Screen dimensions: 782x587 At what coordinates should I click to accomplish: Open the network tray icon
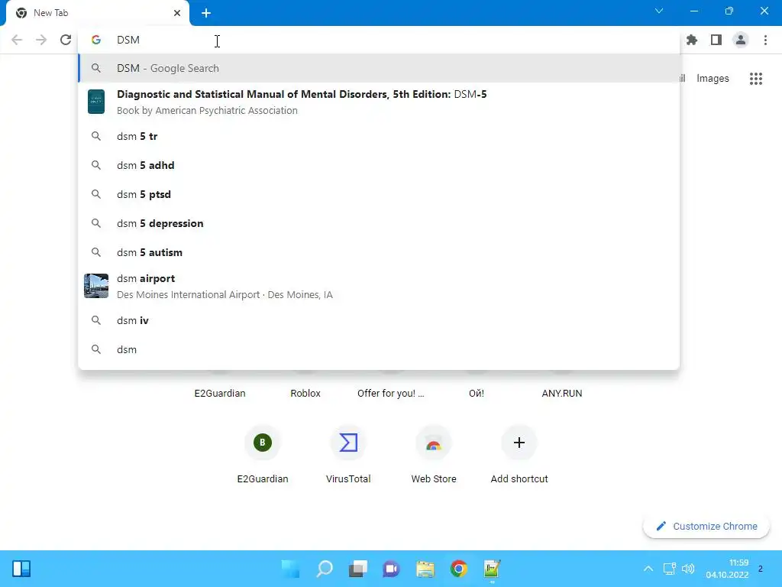[669, 569]
